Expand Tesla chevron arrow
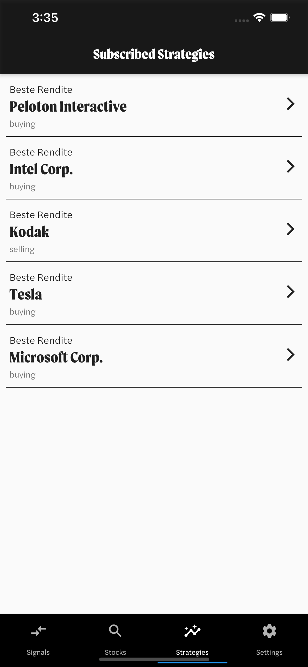The image size is (308, 667). (x=291, y=292)
